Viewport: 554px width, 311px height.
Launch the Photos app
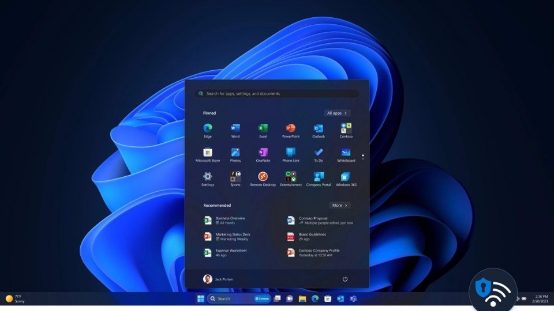pyautogui.click(x=235, y=155)
